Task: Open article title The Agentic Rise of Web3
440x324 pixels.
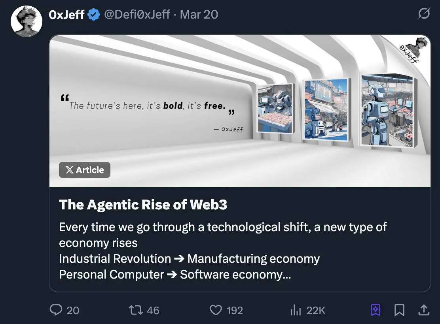Action: pyautogui.click(x=143, y=205)
